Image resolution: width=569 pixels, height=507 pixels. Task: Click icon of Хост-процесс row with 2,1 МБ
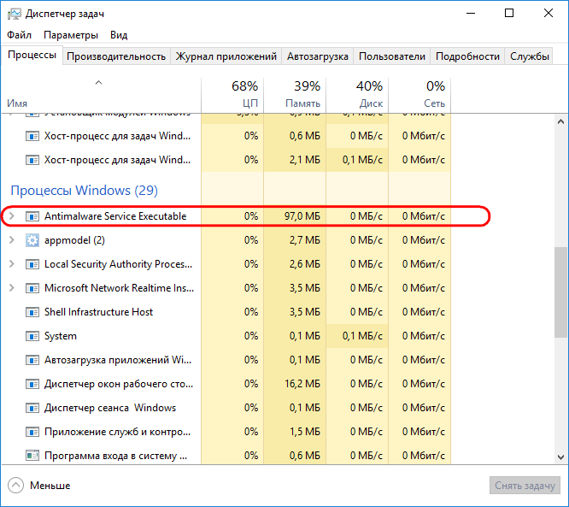(x=32, y=160)
